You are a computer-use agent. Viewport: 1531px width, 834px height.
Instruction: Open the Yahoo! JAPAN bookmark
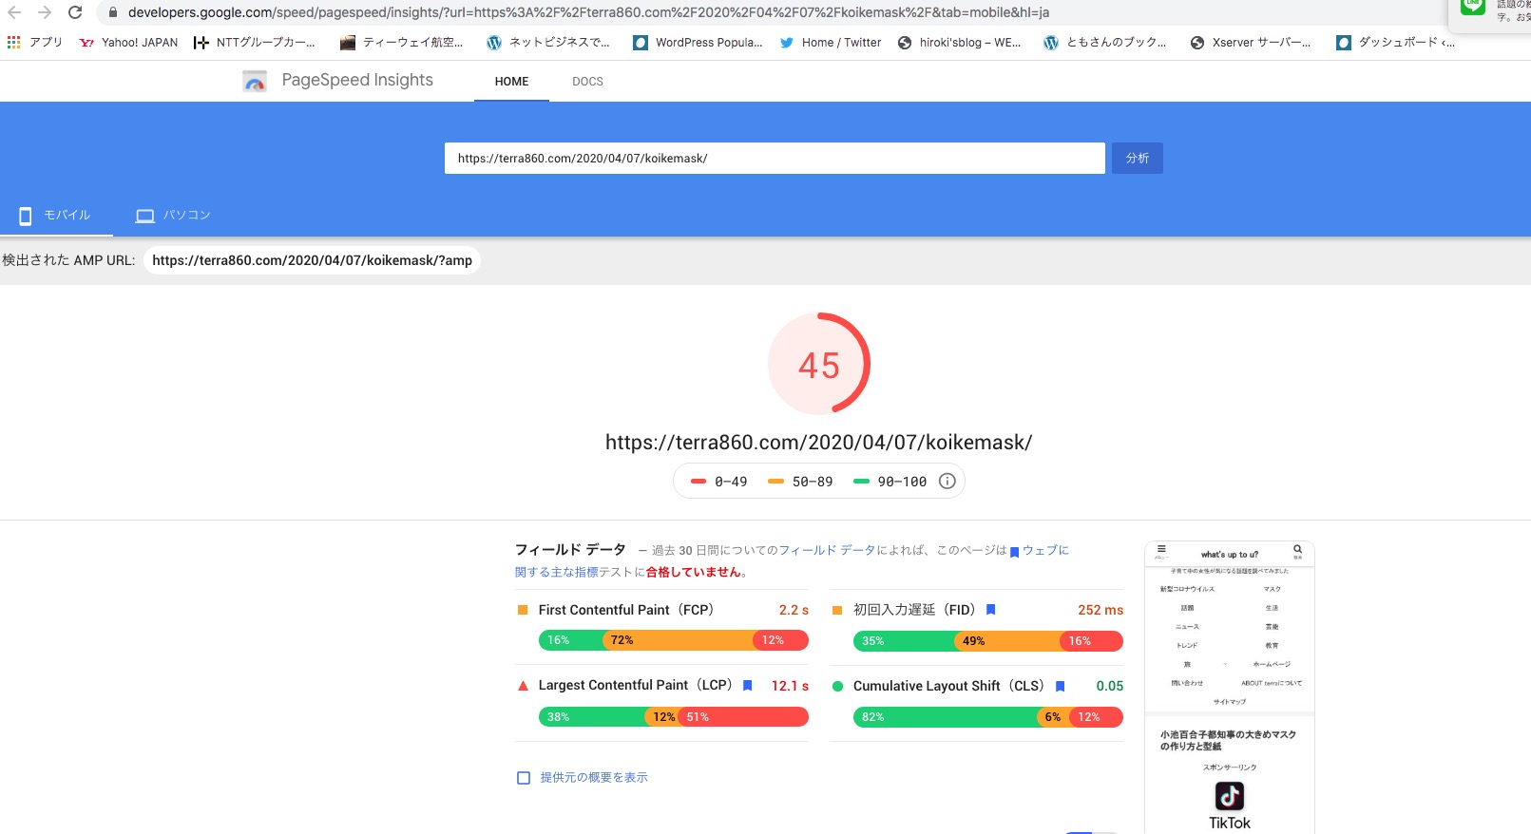128,43
